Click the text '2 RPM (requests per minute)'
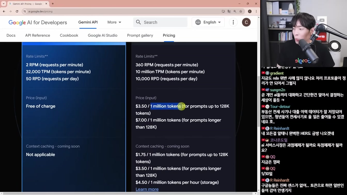 (54, 65)
